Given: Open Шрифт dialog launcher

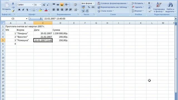Looking at the screenshot, I should pyautogui.click(x=49, y=14).
